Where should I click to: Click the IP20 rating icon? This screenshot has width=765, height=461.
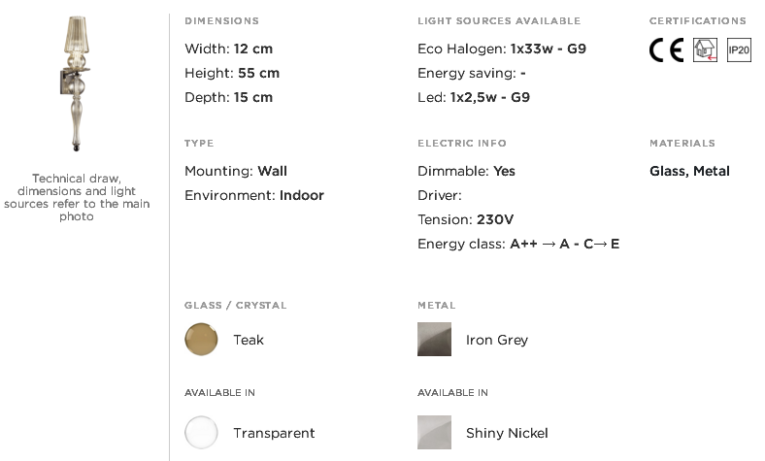click(739, 49)
